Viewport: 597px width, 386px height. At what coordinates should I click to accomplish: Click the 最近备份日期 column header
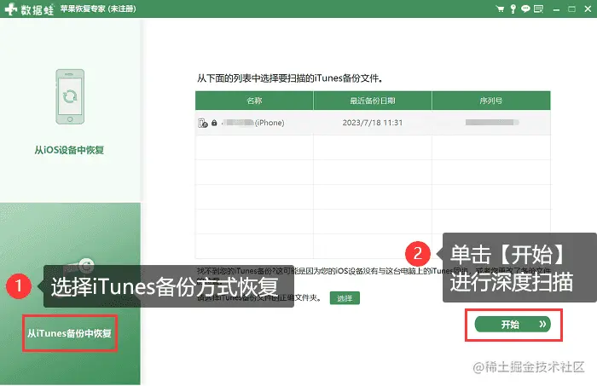pos(373,101)
